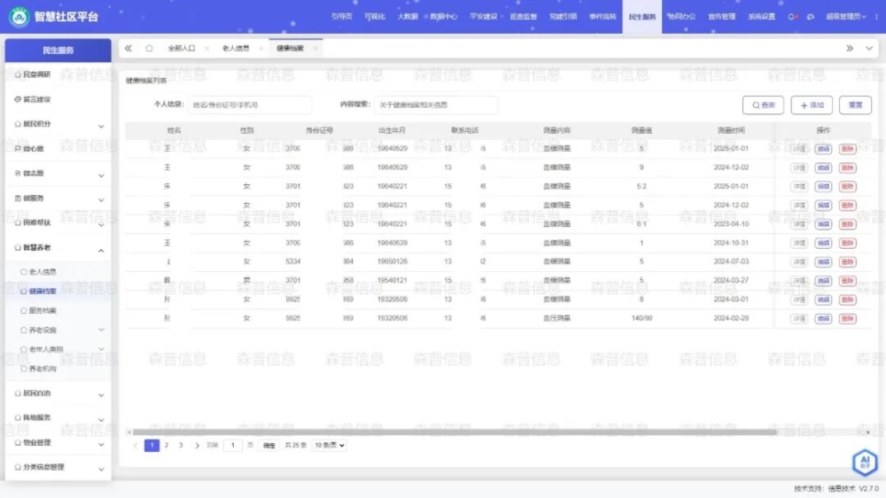Switch to the 系统设置 top menu
This screenshot has width=886, height=498.
click(761, 17)
